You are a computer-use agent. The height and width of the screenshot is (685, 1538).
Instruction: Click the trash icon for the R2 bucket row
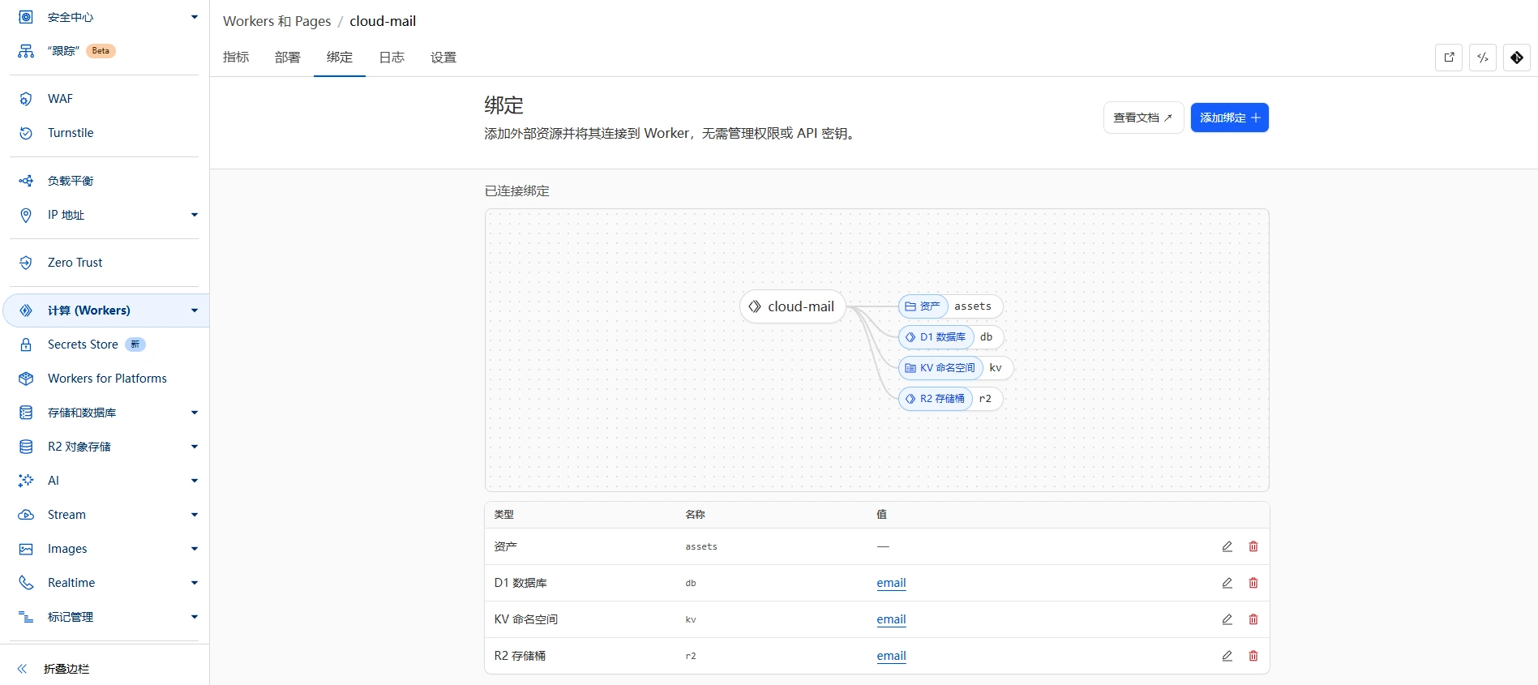click(x=1253, y=656)
